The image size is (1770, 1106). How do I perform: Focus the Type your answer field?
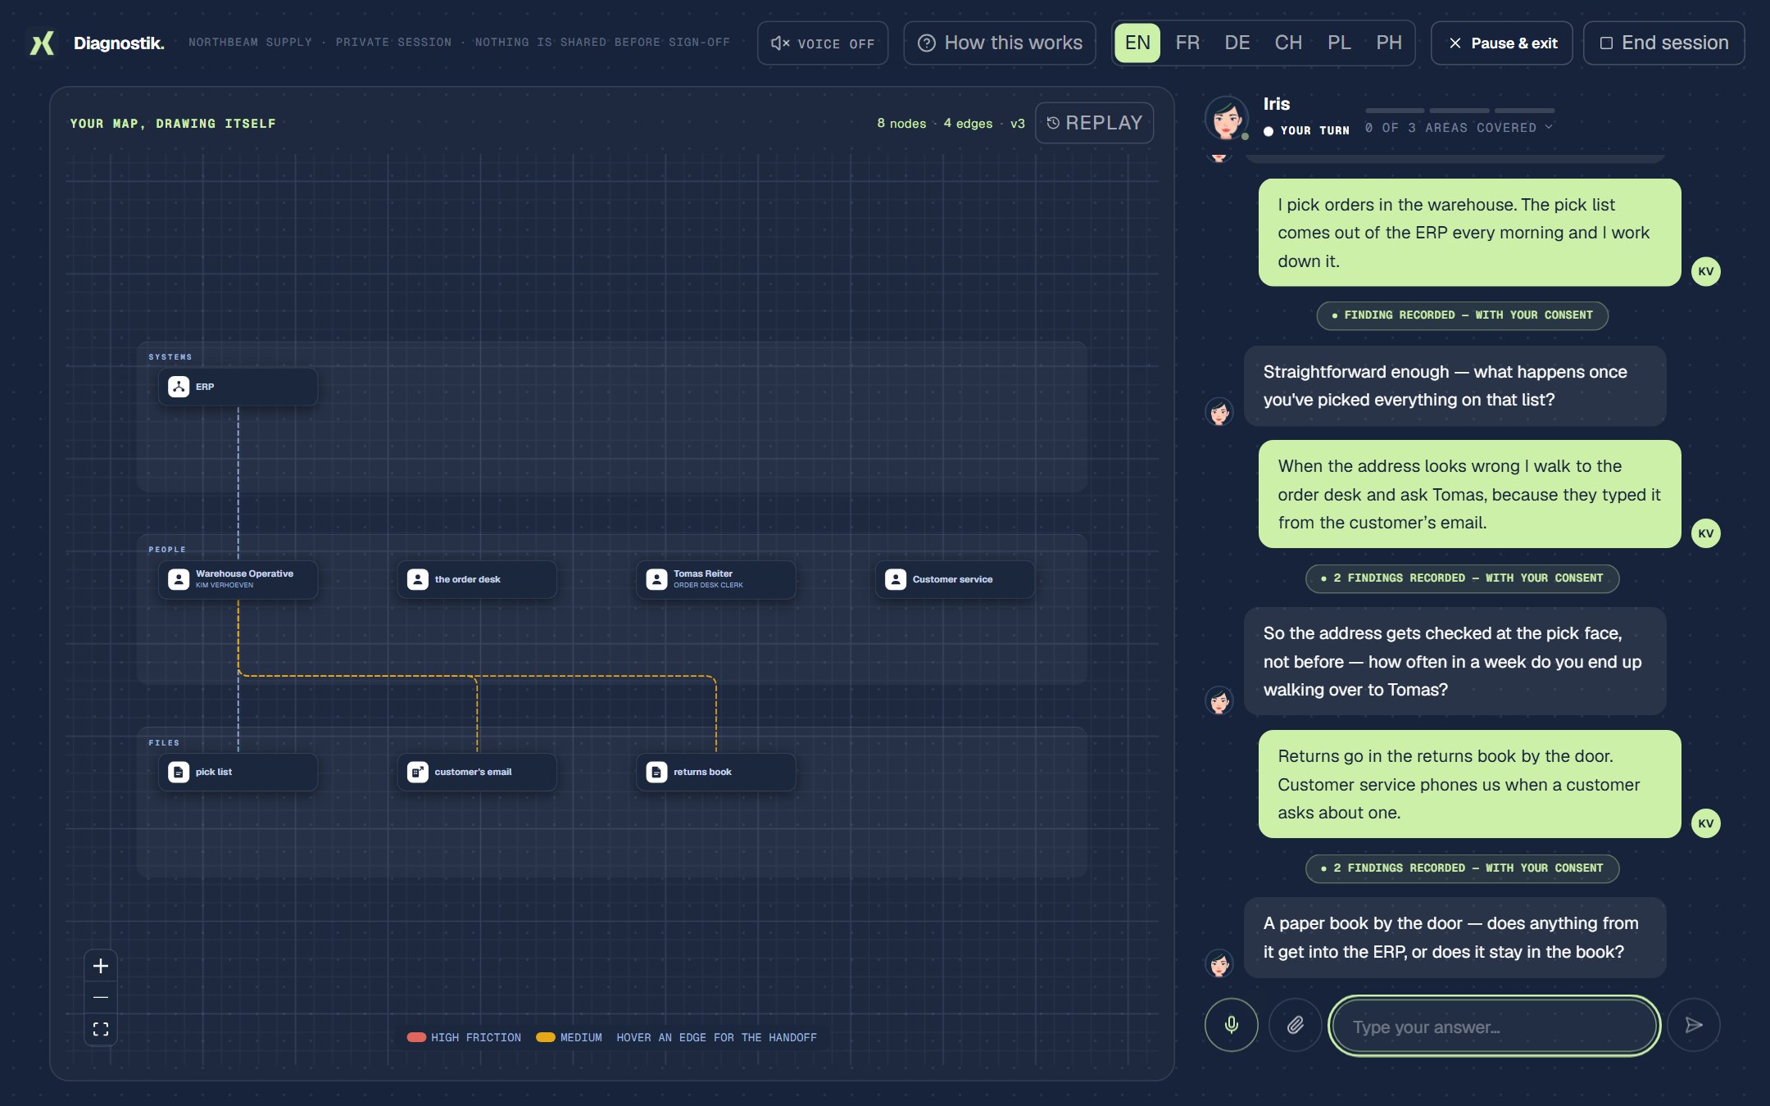[1494, 1026]
